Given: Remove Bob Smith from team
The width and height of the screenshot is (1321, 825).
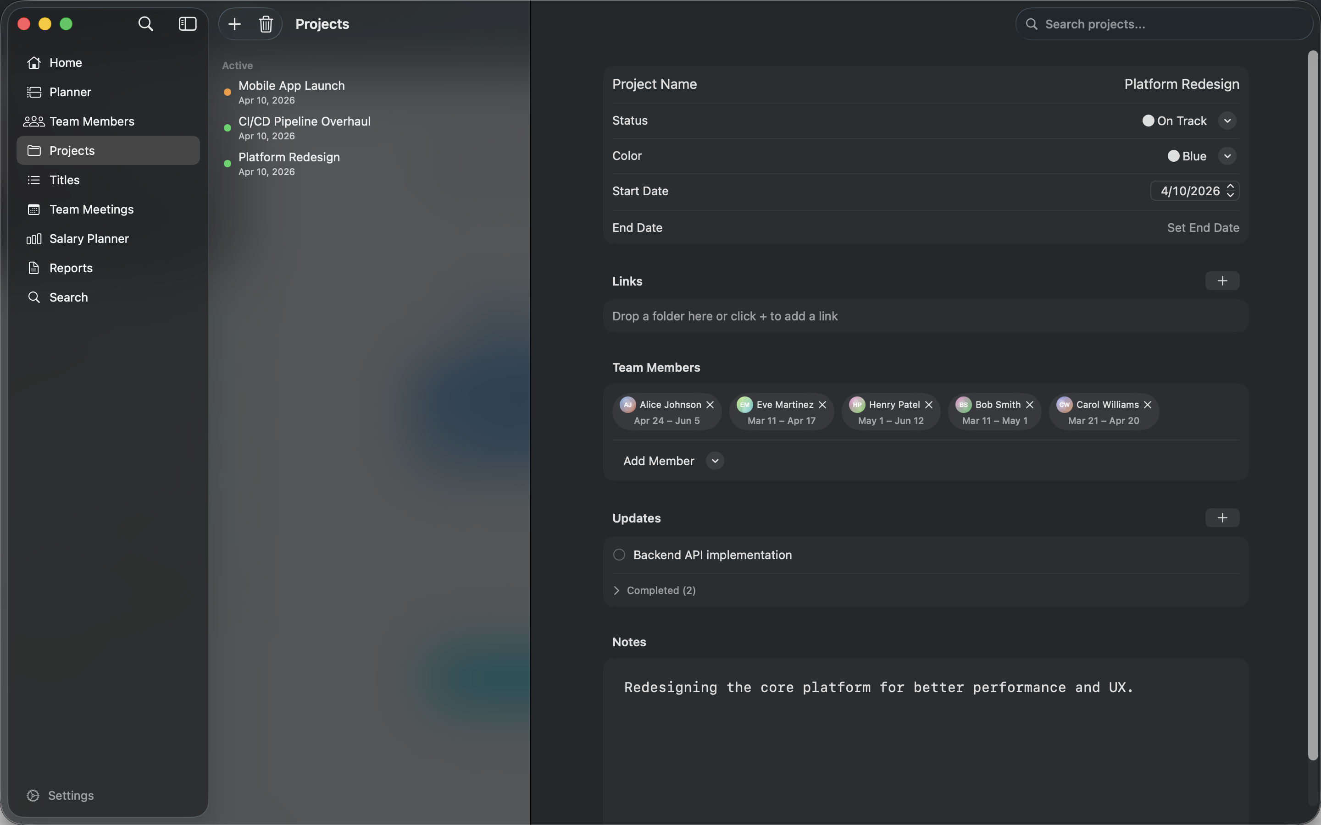Looking at the screenshot, I should (1029, 405).
